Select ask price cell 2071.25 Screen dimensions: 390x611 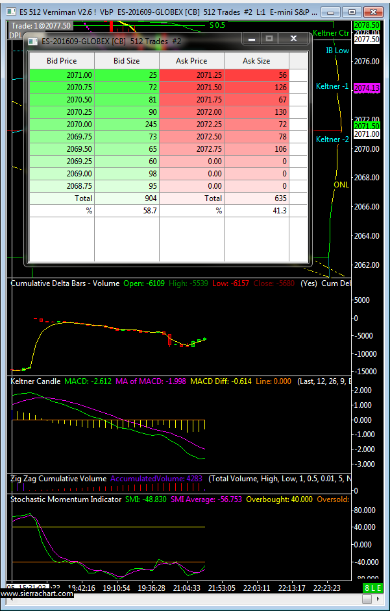tap(191, 75)
